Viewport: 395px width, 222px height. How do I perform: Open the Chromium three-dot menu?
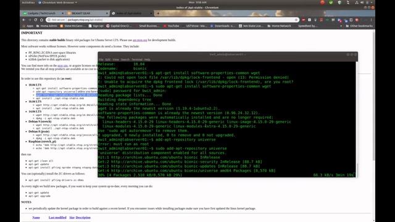(371, 20)
